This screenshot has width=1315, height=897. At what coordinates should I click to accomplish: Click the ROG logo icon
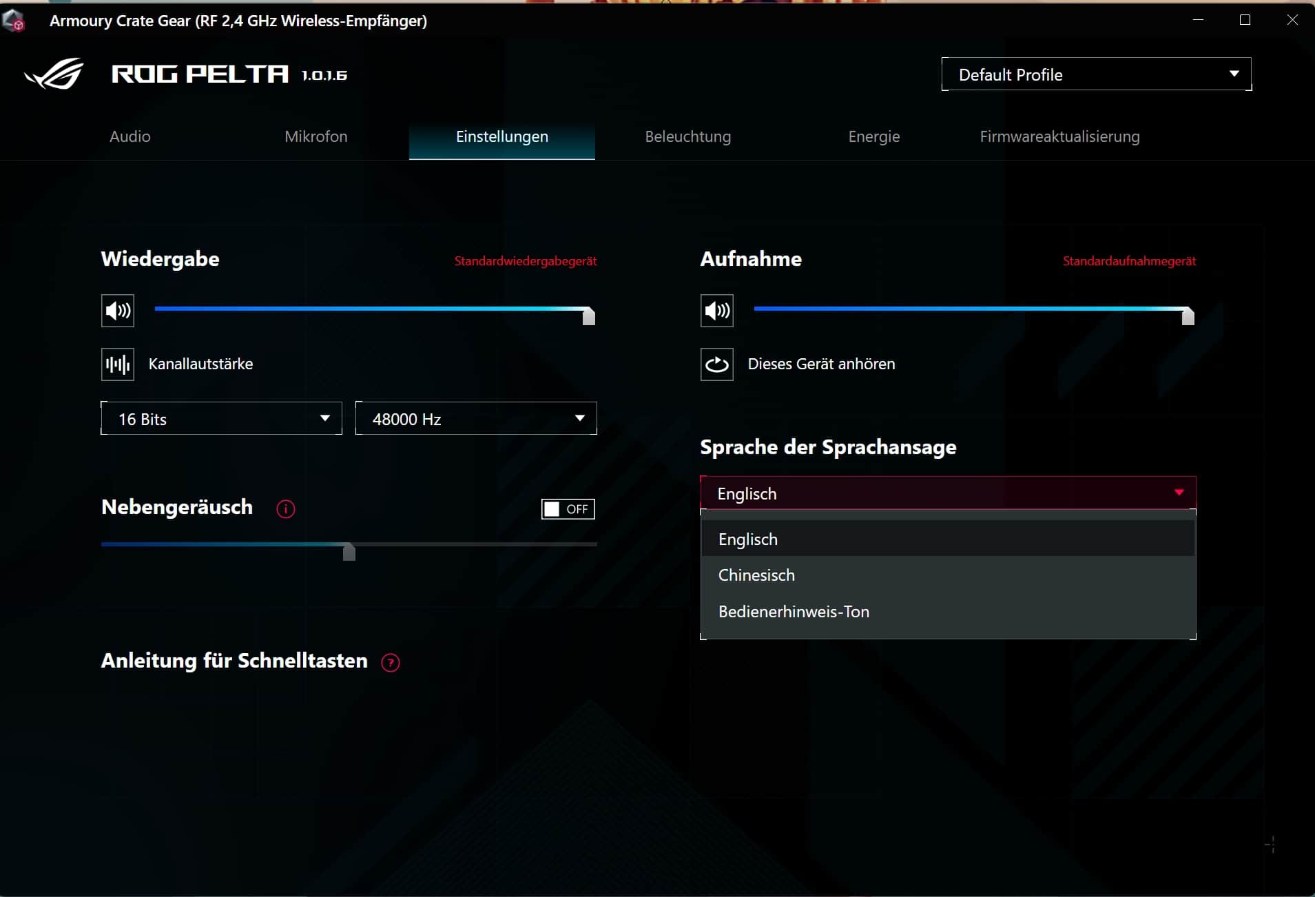point(54,74)
